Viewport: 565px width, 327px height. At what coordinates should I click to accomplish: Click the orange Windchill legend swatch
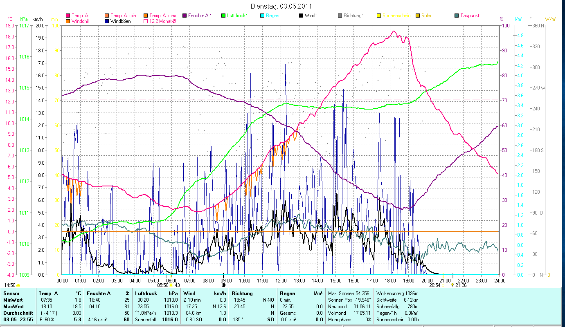(68, 21)
